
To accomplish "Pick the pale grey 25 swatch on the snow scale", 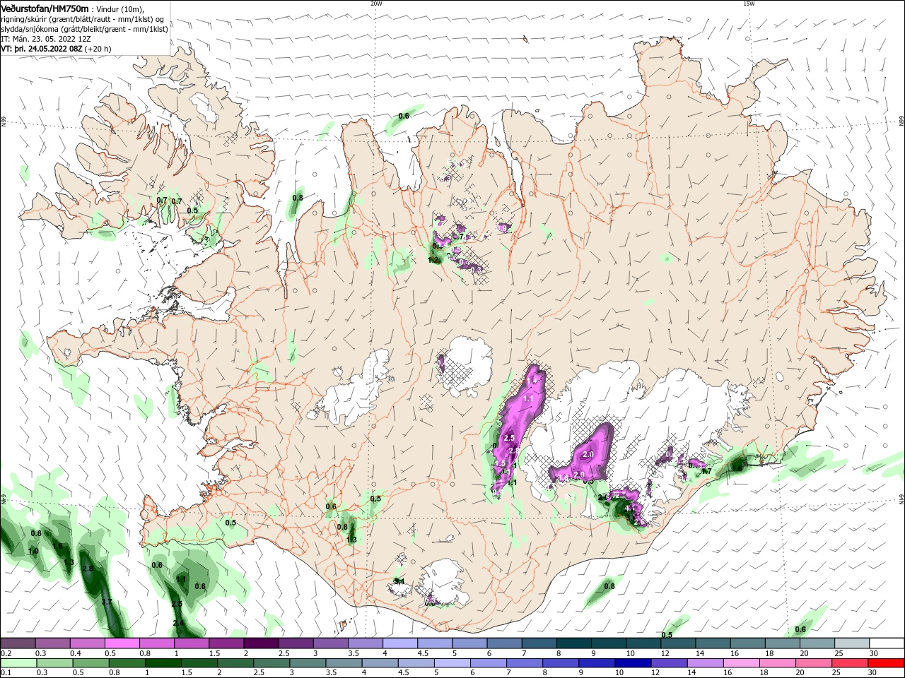I will 853,643.
